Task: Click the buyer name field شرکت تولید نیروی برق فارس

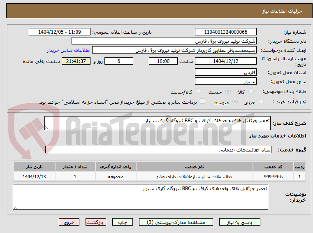Action: 164,41
